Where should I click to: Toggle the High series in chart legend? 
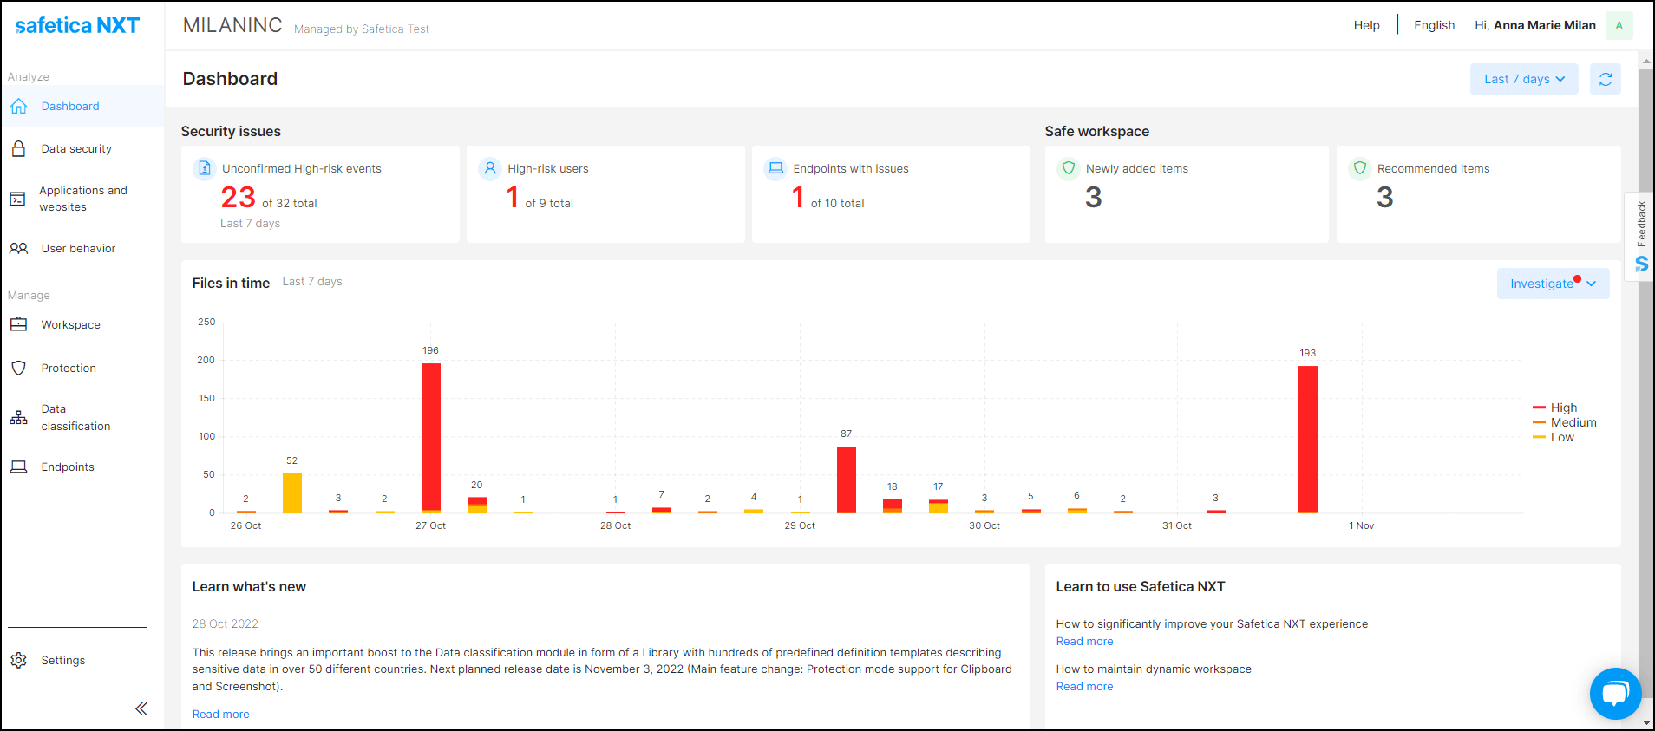(1555, 408)
